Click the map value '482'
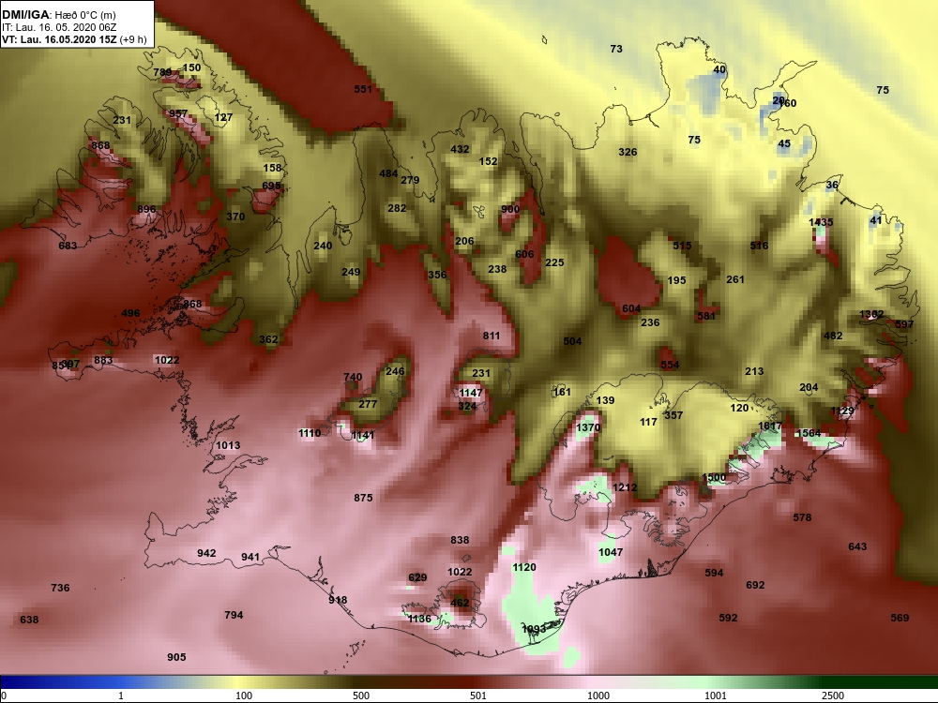Screen dimensions: 938x703 tap(833, 336)
